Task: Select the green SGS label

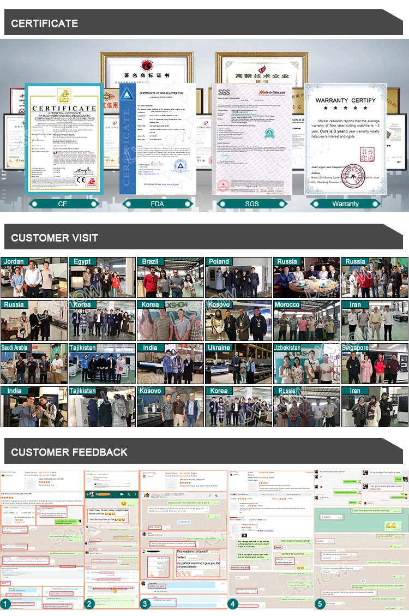Action: coord(252,204)
